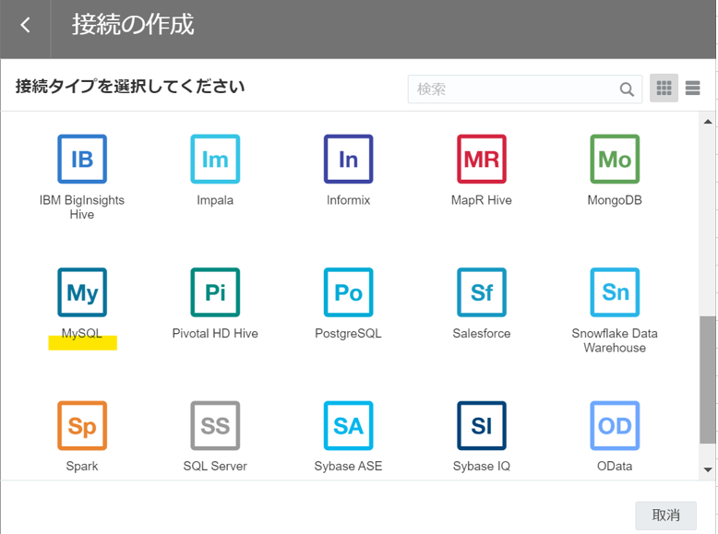Image resolution: width=718 pixels, height=534 pixels.
Task: Choose the Spark connection icon
Action: click(82, 425)
